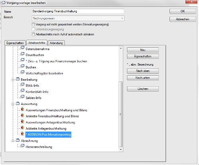Select 'Wirtschaftsgüter bearbeiten' entry
Screen dimensions: 199x165
[44, 74]
